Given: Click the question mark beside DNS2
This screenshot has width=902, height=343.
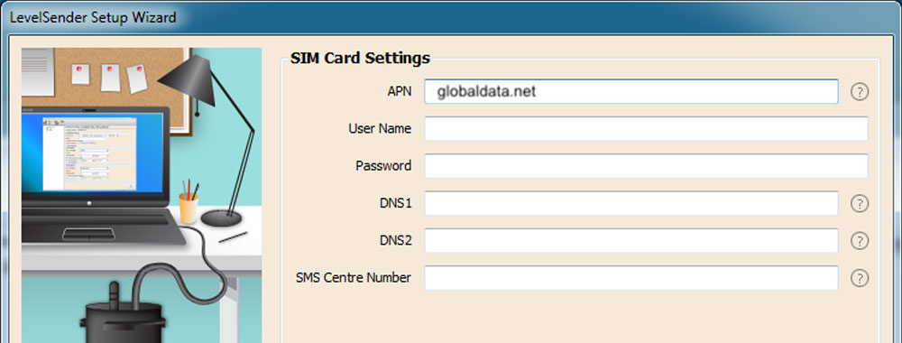Looking at the screenshot, I should tap(859, 241).
